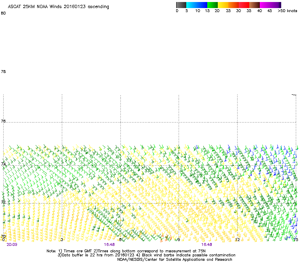
Task: Click the '>50 knots' legend label
Action: pyautogui.click(x=287, y=11)
